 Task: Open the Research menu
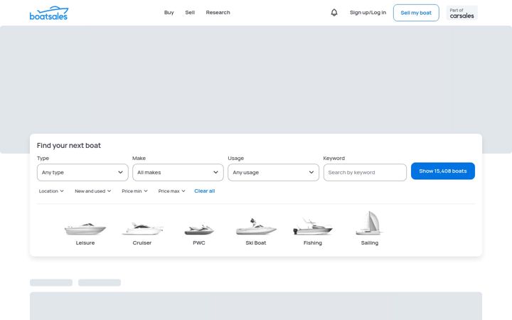click(x=218, y=12)
